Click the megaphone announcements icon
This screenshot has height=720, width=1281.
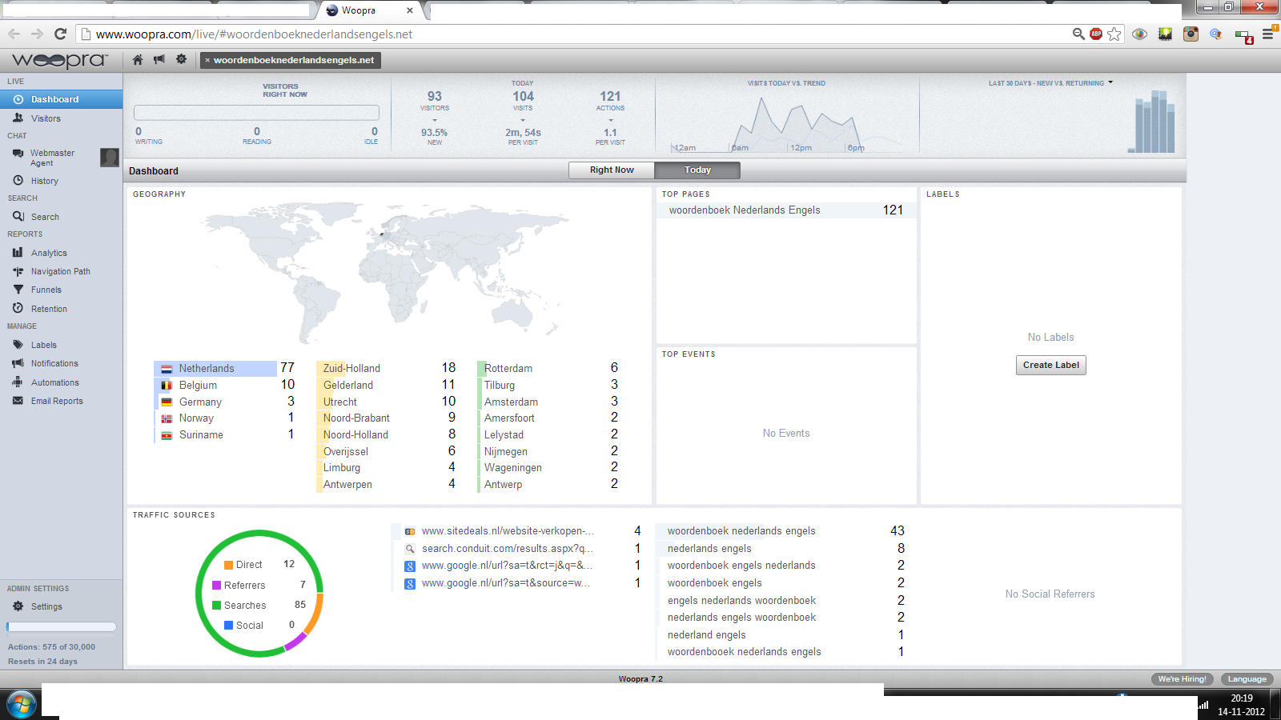point(159,59)
